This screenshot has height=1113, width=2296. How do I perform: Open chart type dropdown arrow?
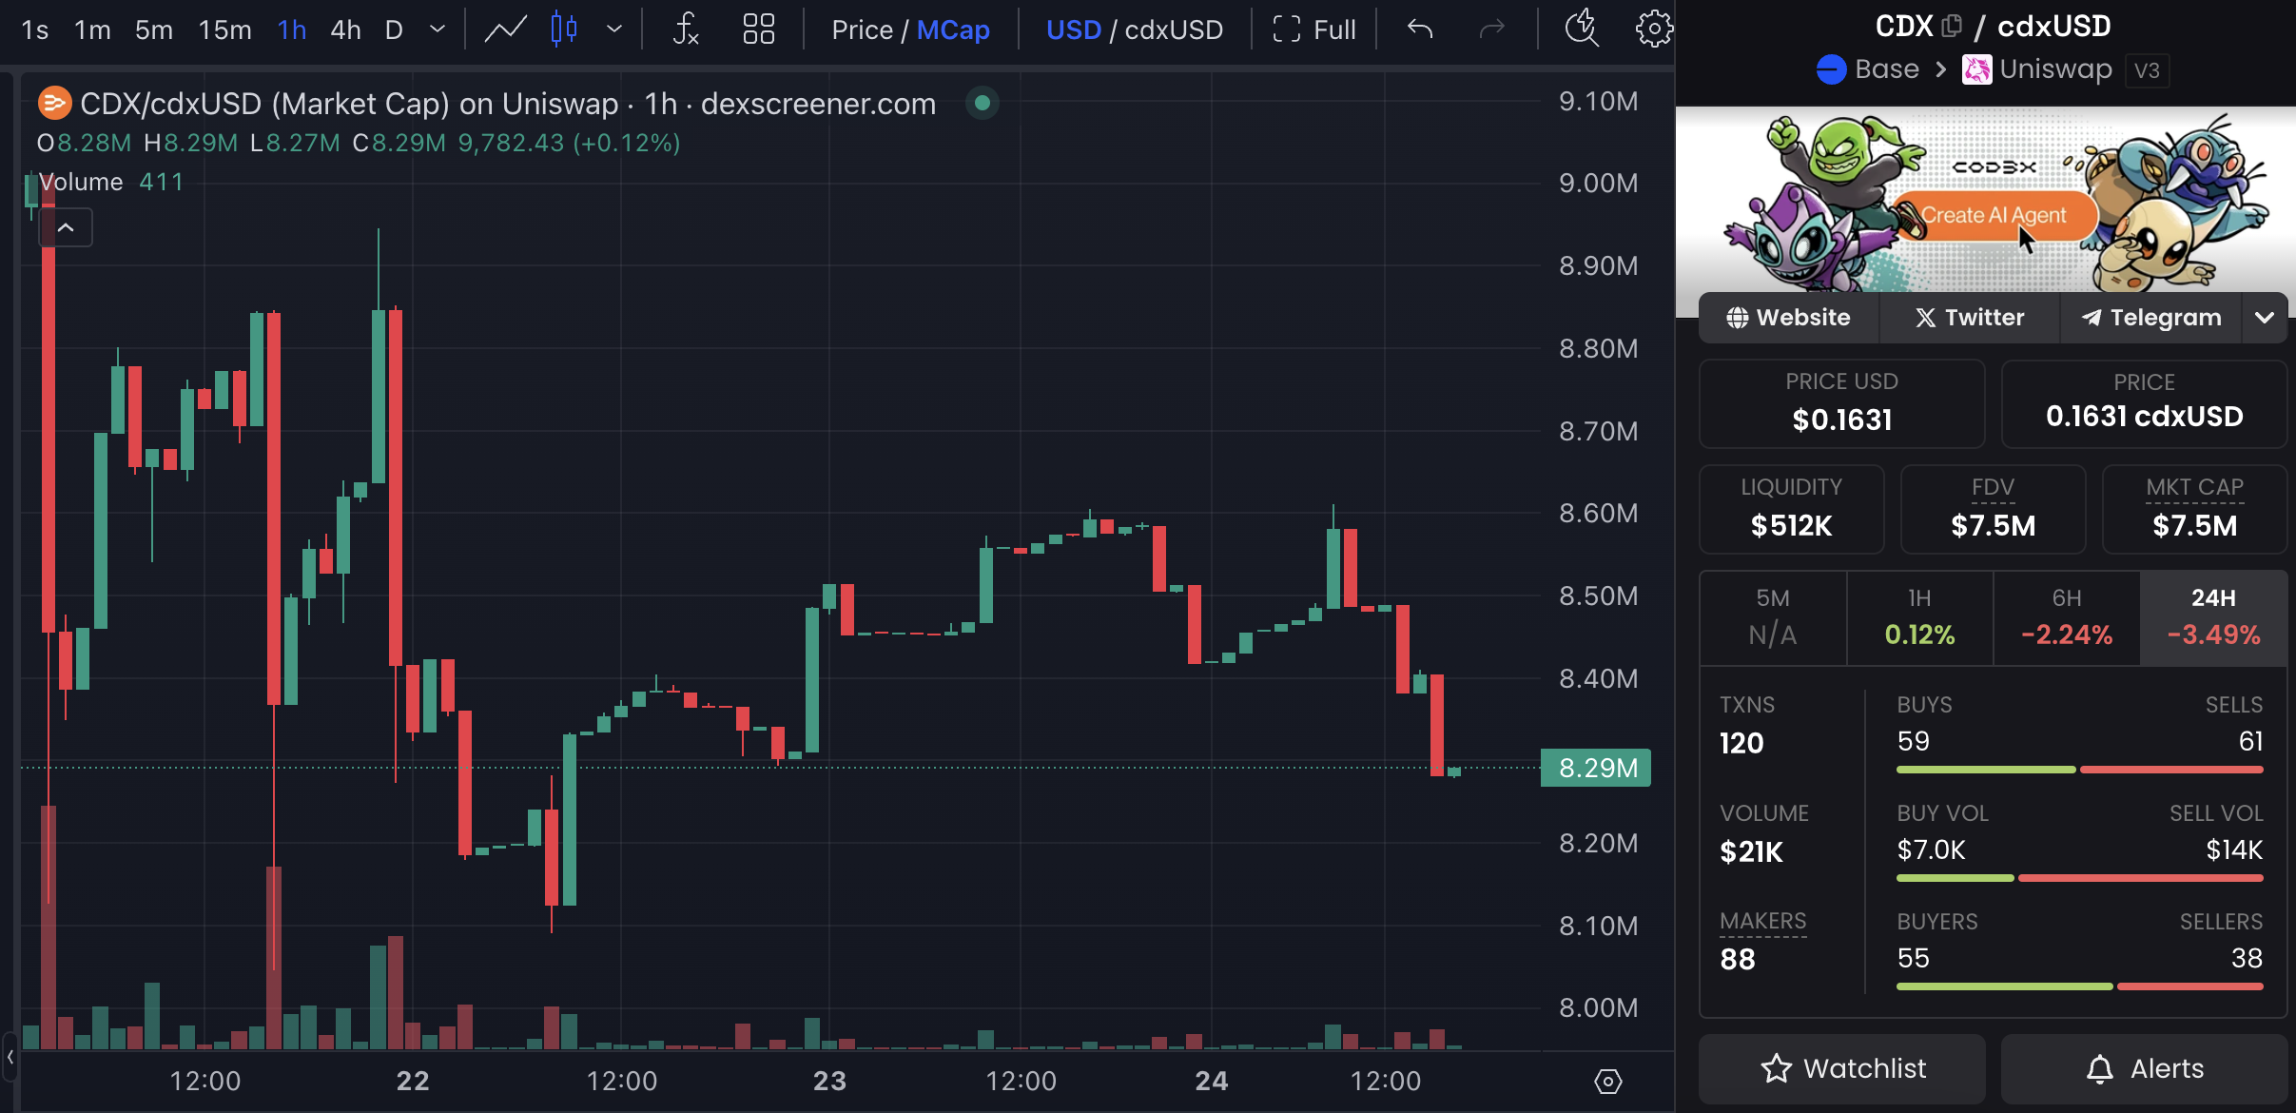click(614, 29)
